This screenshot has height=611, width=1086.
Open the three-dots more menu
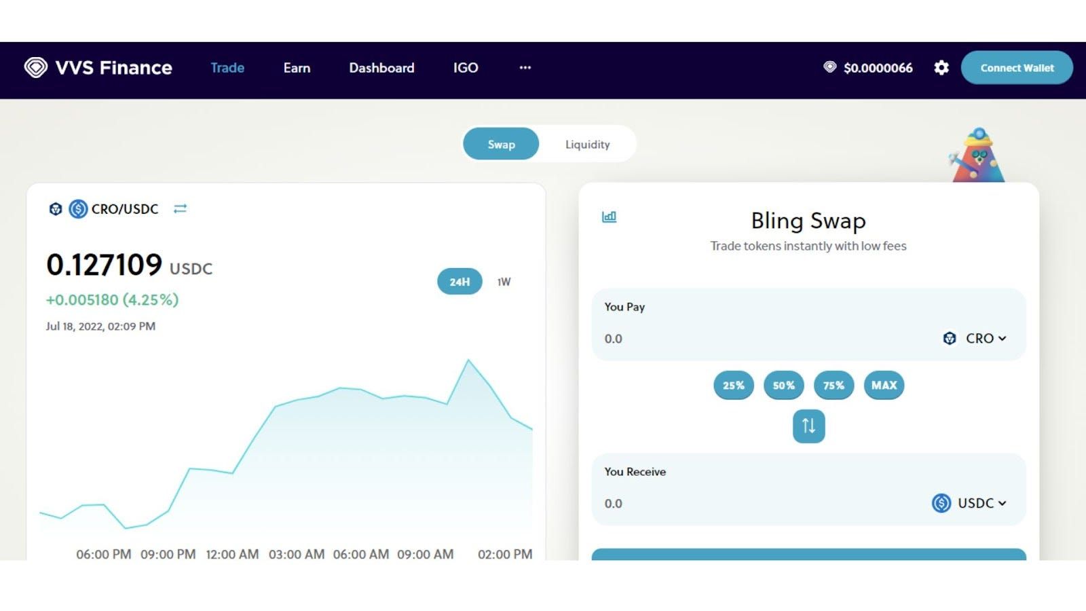tap(525, 68)
